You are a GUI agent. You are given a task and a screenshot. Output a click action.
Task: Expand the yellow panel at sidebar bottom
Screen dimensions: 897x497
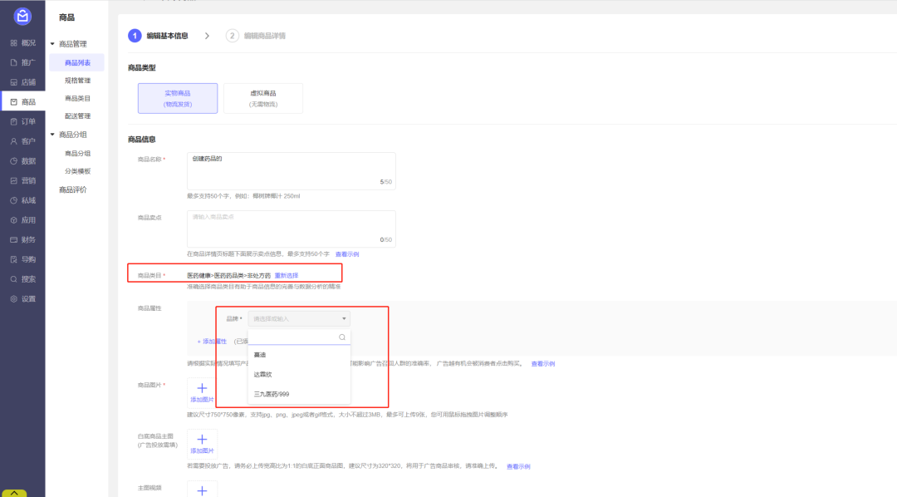click(22, 492)
